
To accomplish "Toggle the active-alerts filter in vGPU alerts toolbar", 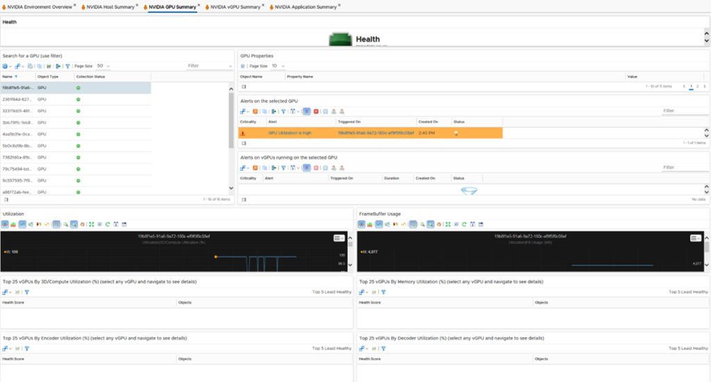I will [x=306, y=168].
